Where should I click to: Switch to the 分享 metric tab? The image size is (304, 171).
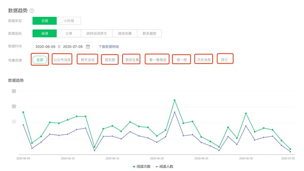click(69, 33)
